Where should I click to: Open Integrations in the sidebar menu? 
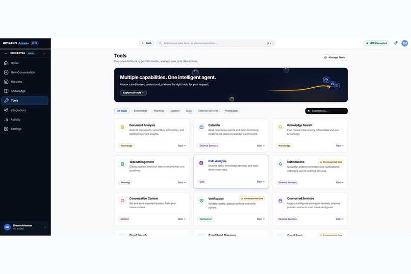25,110
